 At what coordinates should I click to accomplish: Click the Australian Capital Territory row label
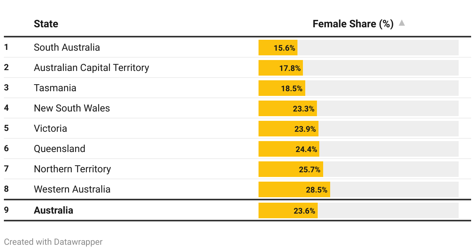(x=91, y=68)
